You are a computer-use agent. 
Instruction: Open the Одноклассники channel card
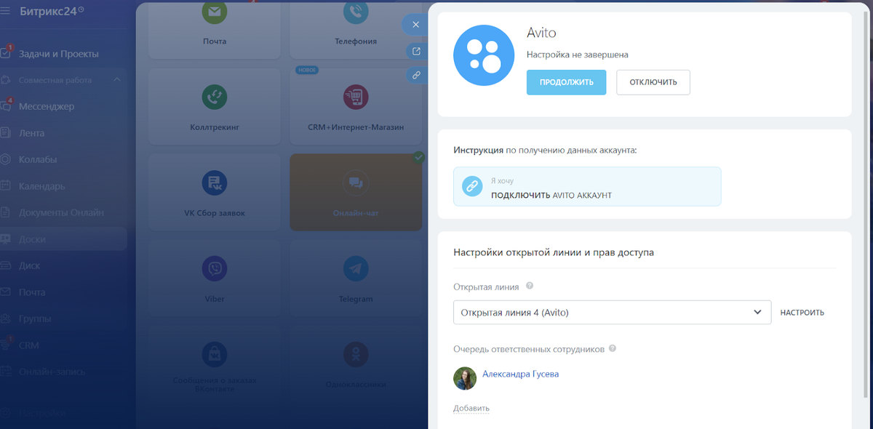356,364
